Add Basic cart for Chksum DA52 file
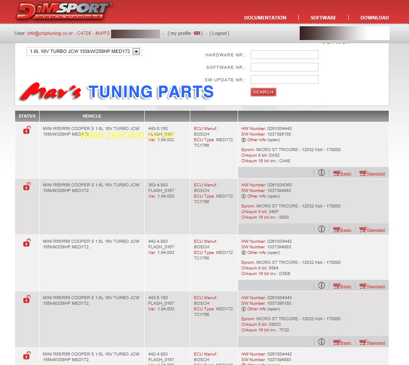The image size is (409, 365). tap(342, 173)
